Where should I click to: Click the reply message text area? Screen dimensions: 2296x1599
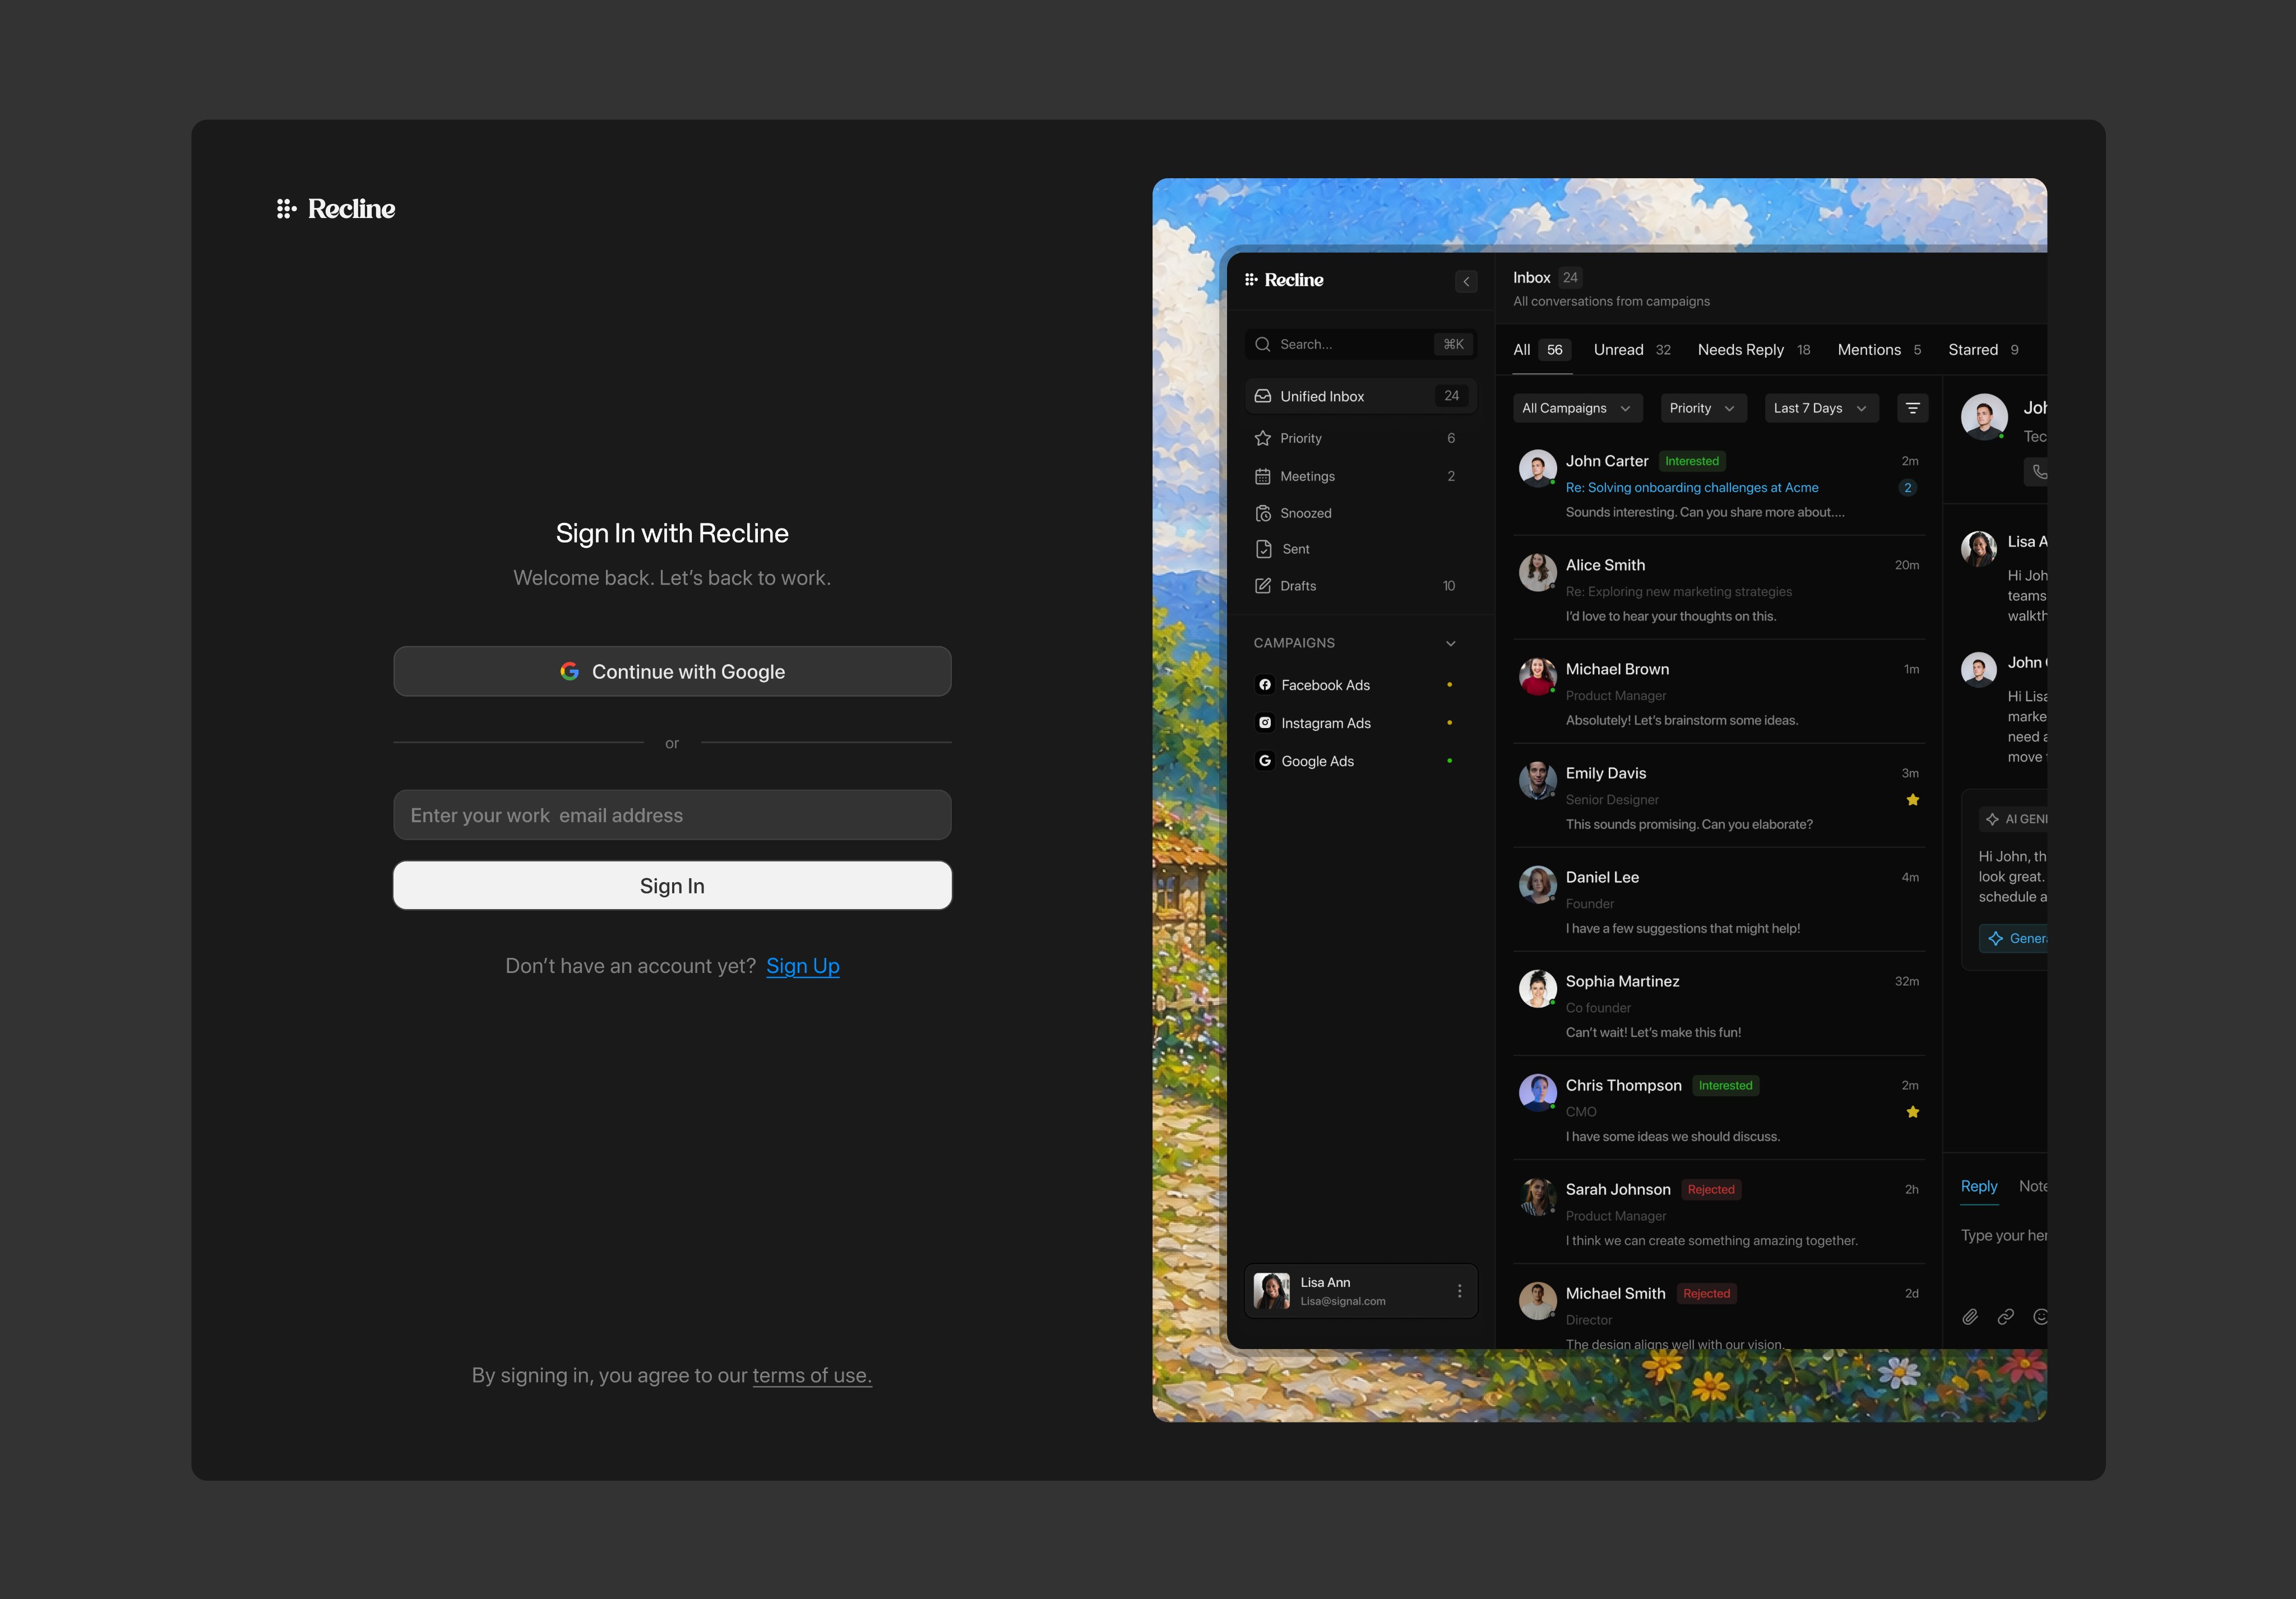[x=2004, y=1236]
